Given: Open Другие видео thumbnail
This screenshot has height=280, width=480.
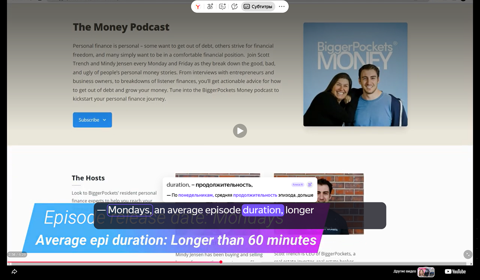Looking at the screenshot, I should [x=426, y=272].
